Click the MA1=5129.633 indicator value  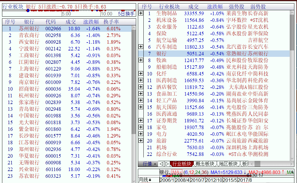click(226, 173)
